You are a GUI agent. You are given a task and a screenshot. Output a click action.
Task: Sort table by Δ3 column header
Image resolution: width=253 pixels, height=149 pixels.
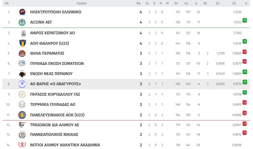(234, 3)
